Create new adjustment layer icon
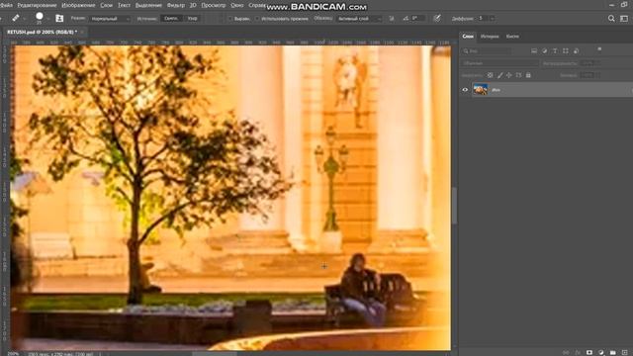The width and height of the screenshot is (633, 356). (600, 352)
